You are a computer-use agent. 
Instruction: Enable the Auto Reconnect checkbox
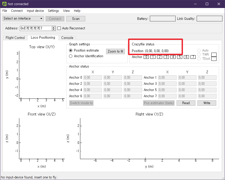coord(59,28)
